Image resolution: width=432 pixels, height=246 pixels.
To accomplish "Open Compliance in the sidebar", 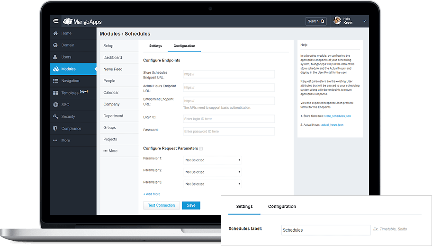I will coord(73,129).
